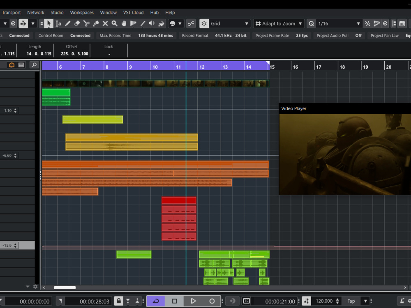This screenshot has width=411, height=308.
Task: Click the Project Audio Pull Off value
Action: point(358,35)
